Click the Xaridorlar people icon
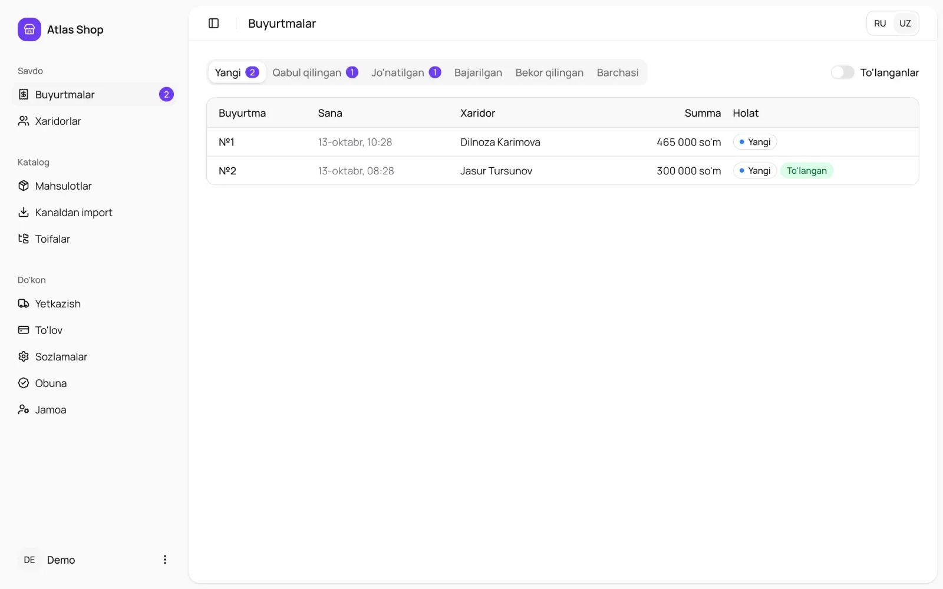 pyautogui.click(x=24, y=121)
